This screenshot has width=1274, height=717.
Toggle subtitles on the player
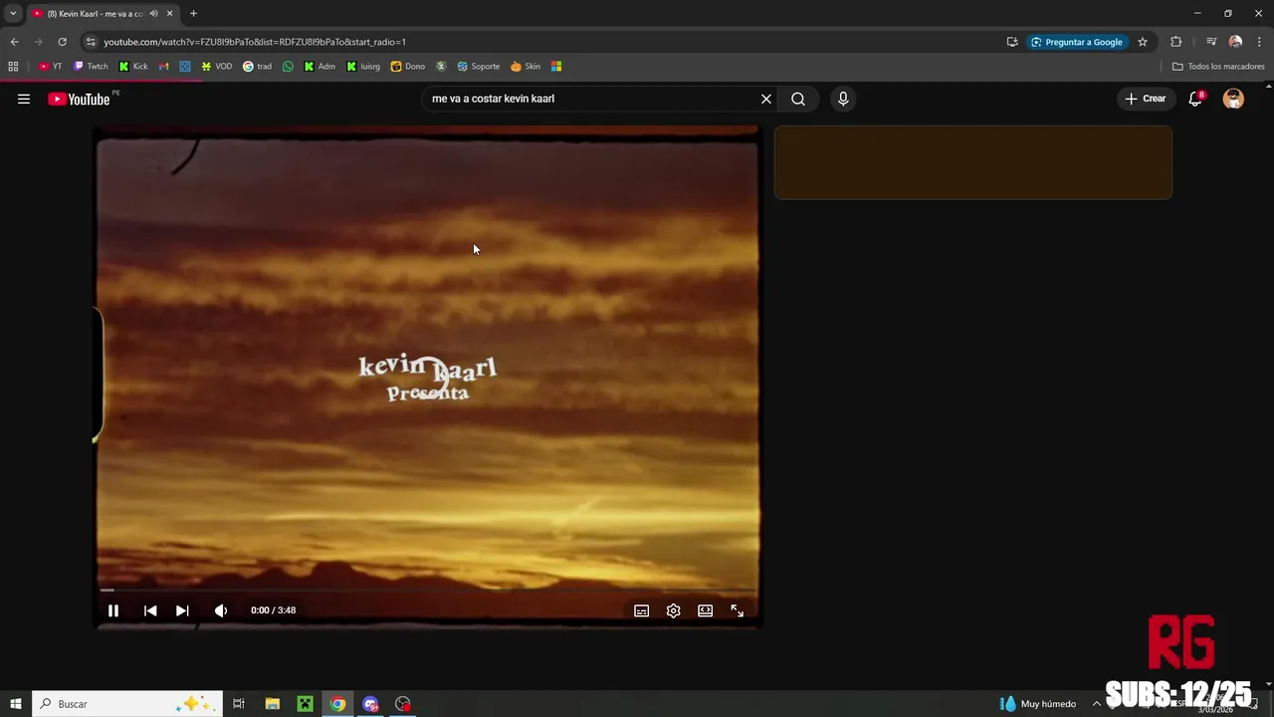[642, 610]
